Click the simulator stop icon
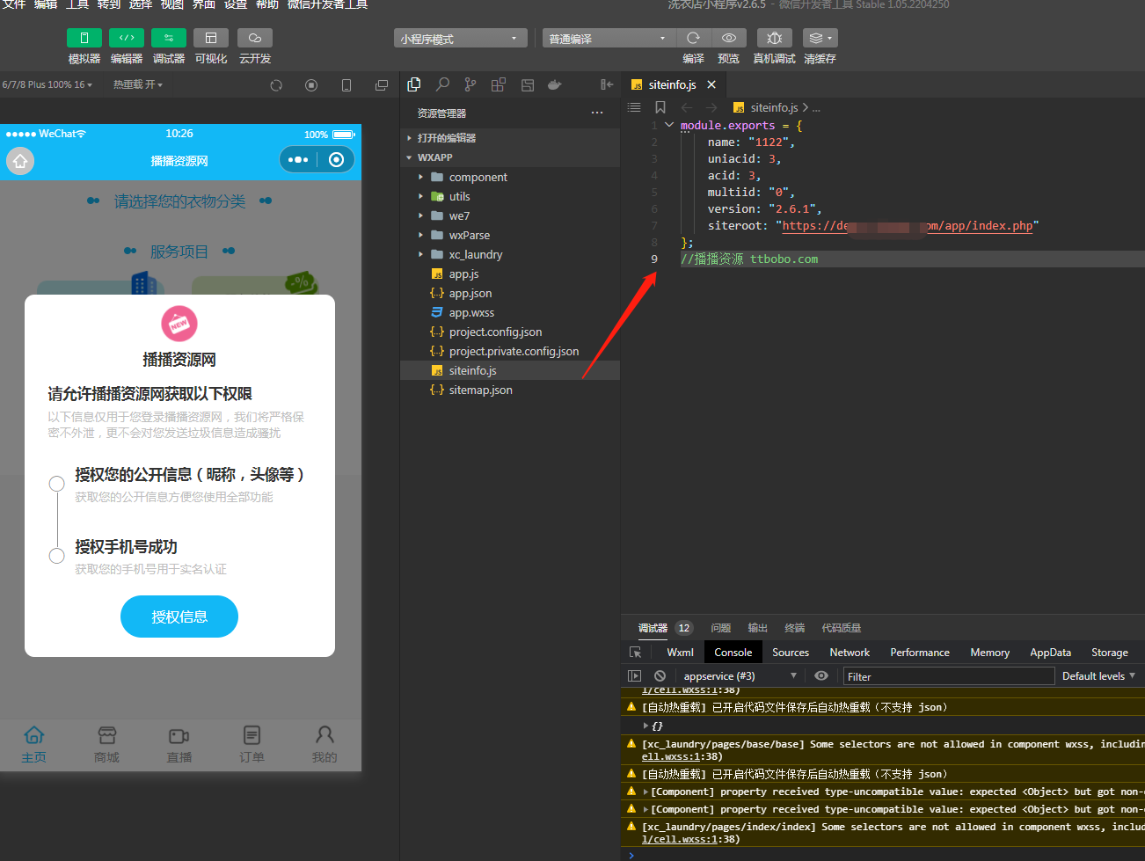The width and height of the screenshot is (1145, 861). 311,85
